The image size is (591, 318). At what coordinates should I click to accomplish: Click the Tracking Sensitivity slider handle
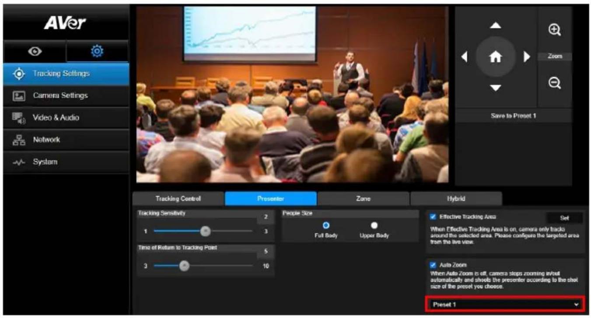[x=205, y=231]
